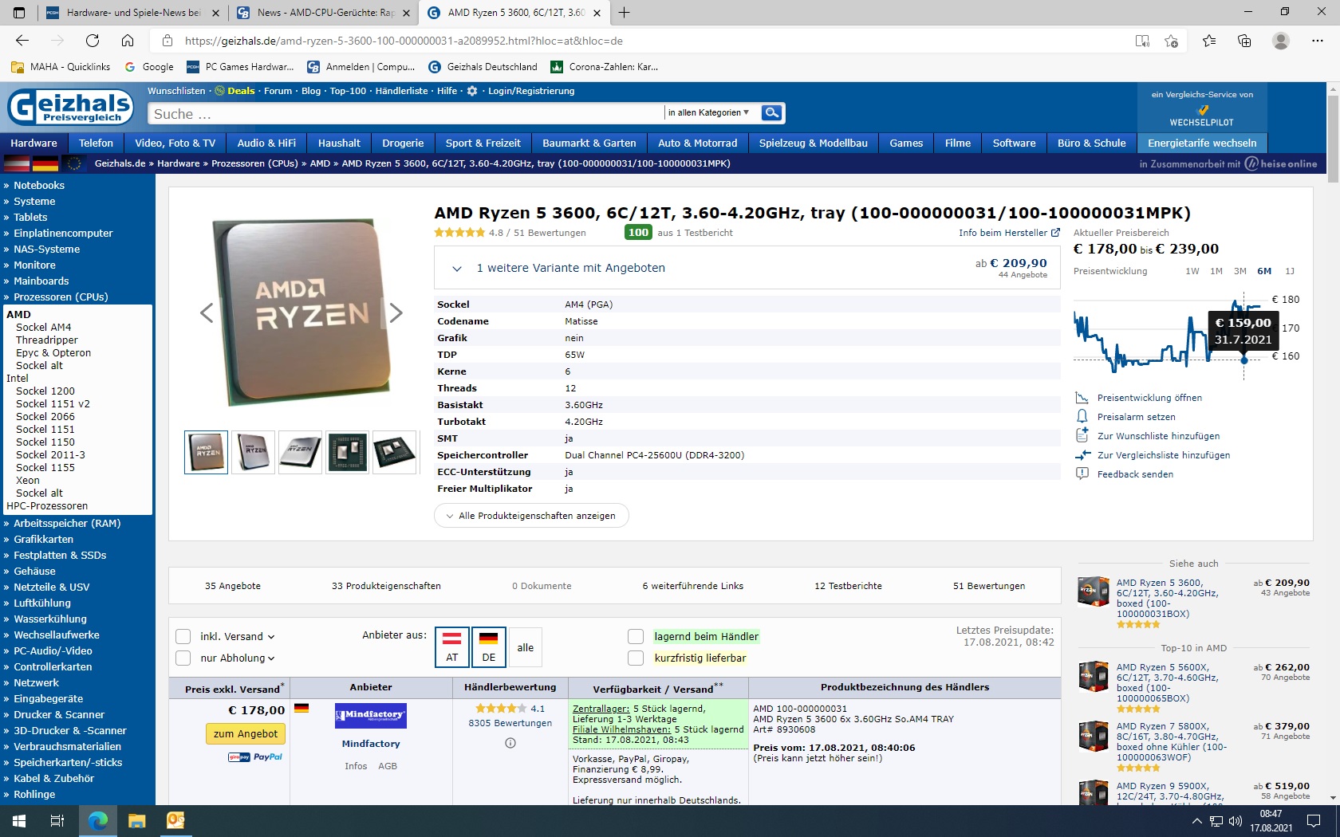Open the Software main menu tab
Viewport: 1340px width, 837px height.
(1014, 143)
